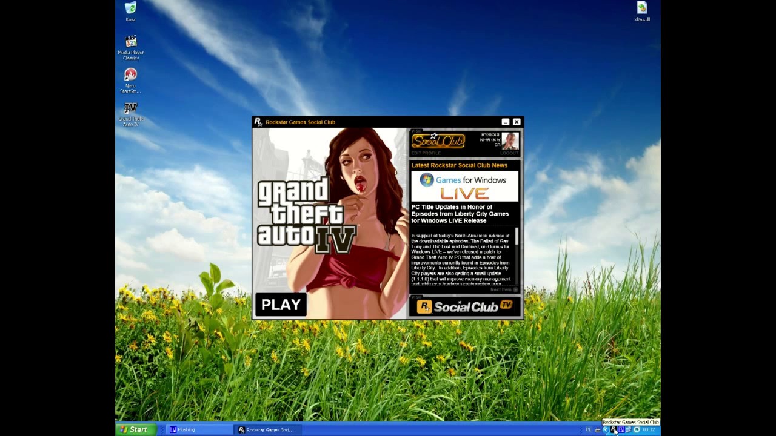Open the Kosz recycle bin on desktop

coord(130,12)
